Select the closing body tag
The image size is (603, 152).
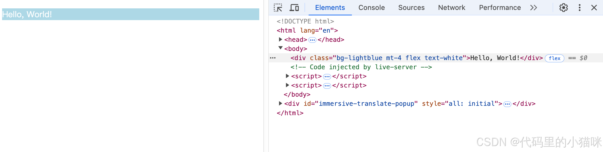click(x=297, y=94)
